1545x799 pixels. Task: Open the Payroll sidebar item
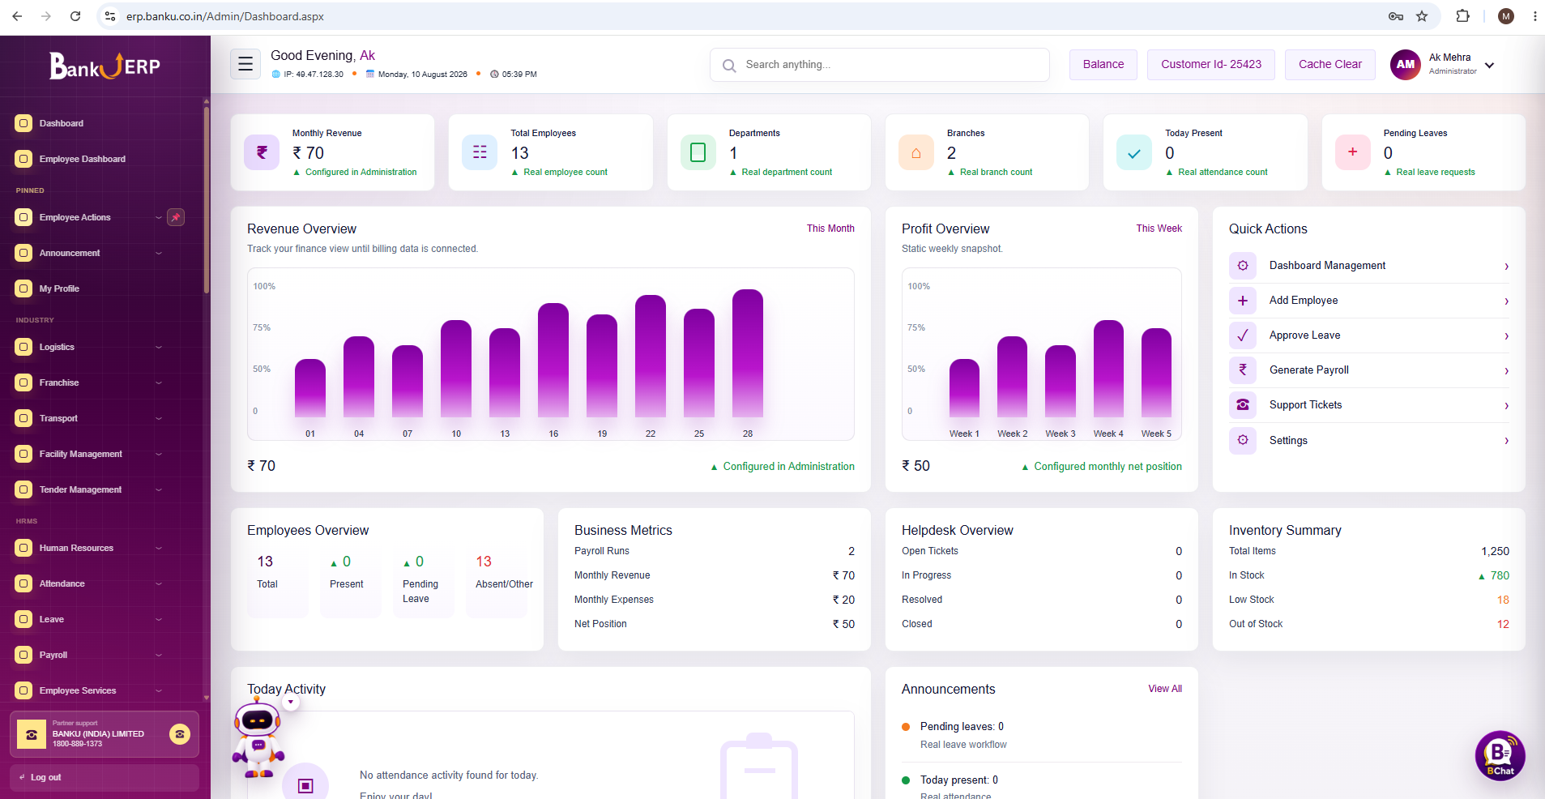tap(101, 655)
